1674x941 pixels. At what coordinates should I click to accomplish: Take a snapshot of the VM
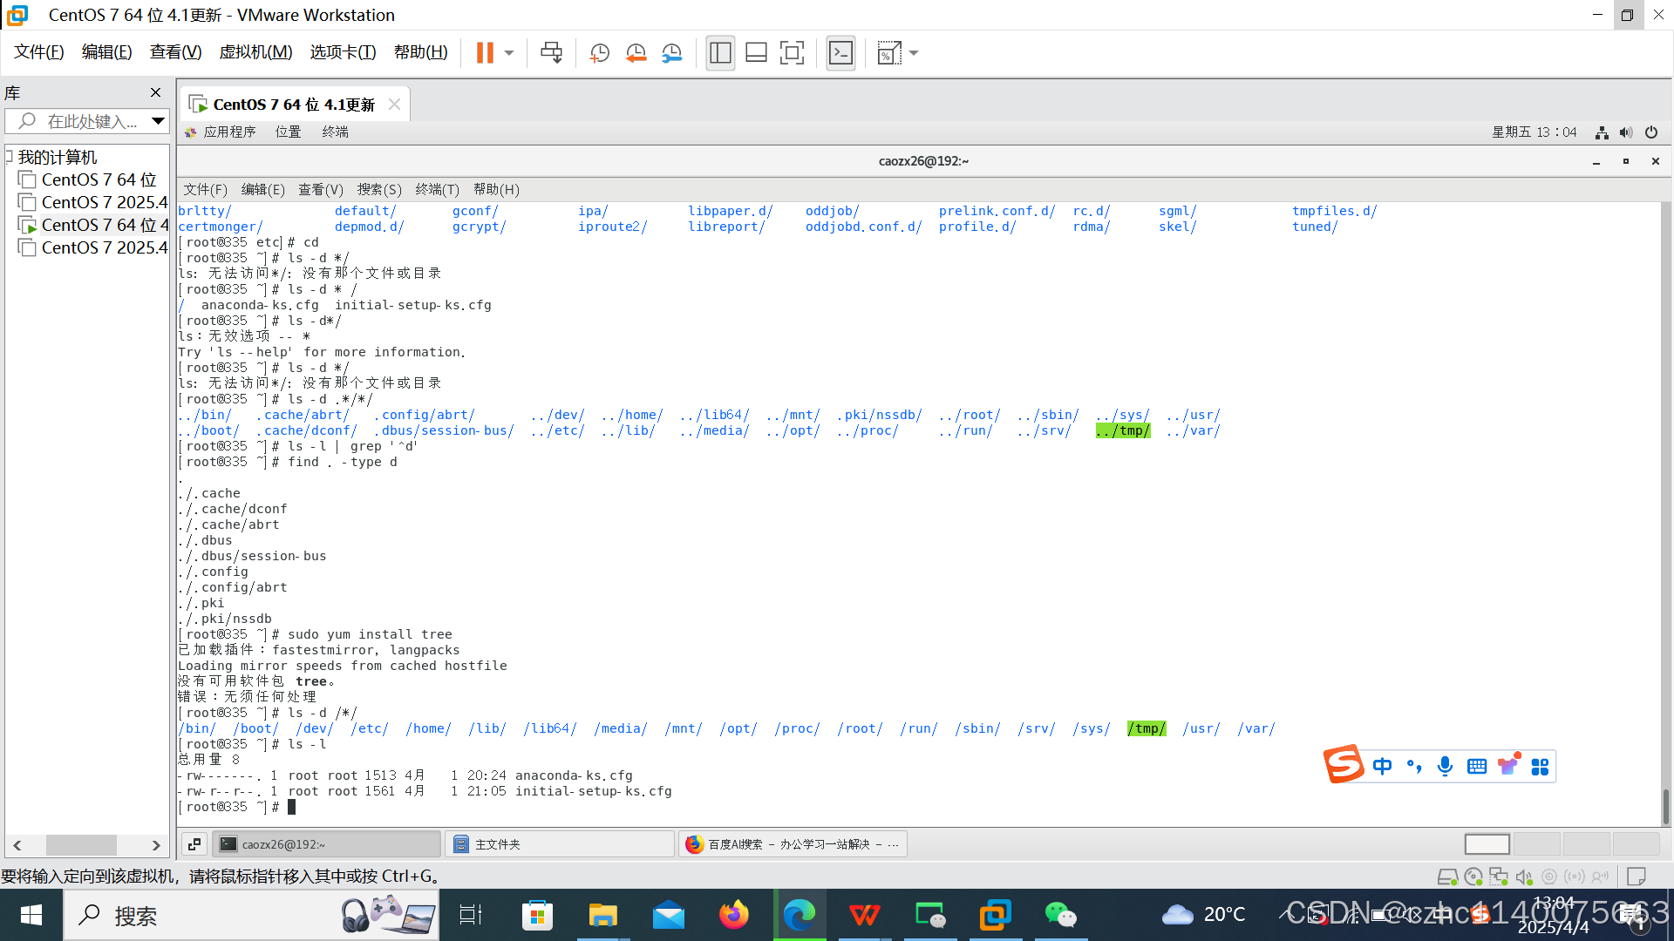599,53
